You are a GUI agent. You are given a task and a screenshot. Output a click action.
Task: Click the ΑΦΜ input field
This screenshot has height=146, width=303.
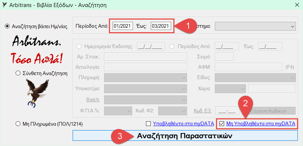pos(249,67)
